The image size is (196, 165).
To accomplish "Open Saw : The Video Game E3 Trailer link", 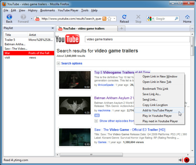I will click(x=130, y=130).
